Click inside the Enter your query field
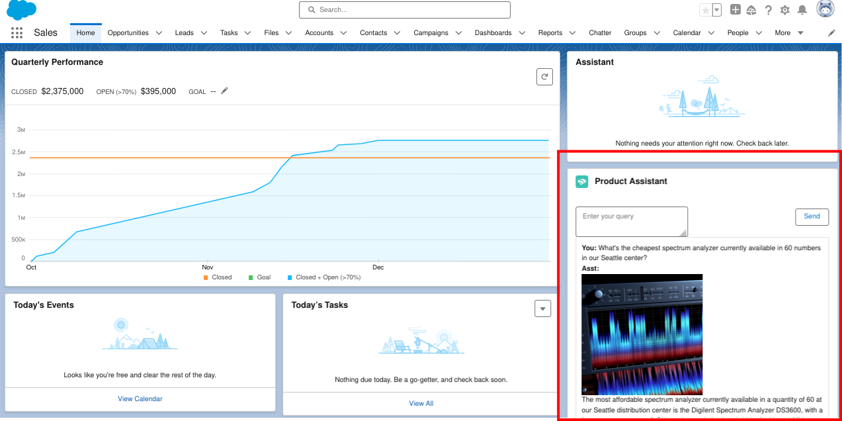 pos(631,221)
